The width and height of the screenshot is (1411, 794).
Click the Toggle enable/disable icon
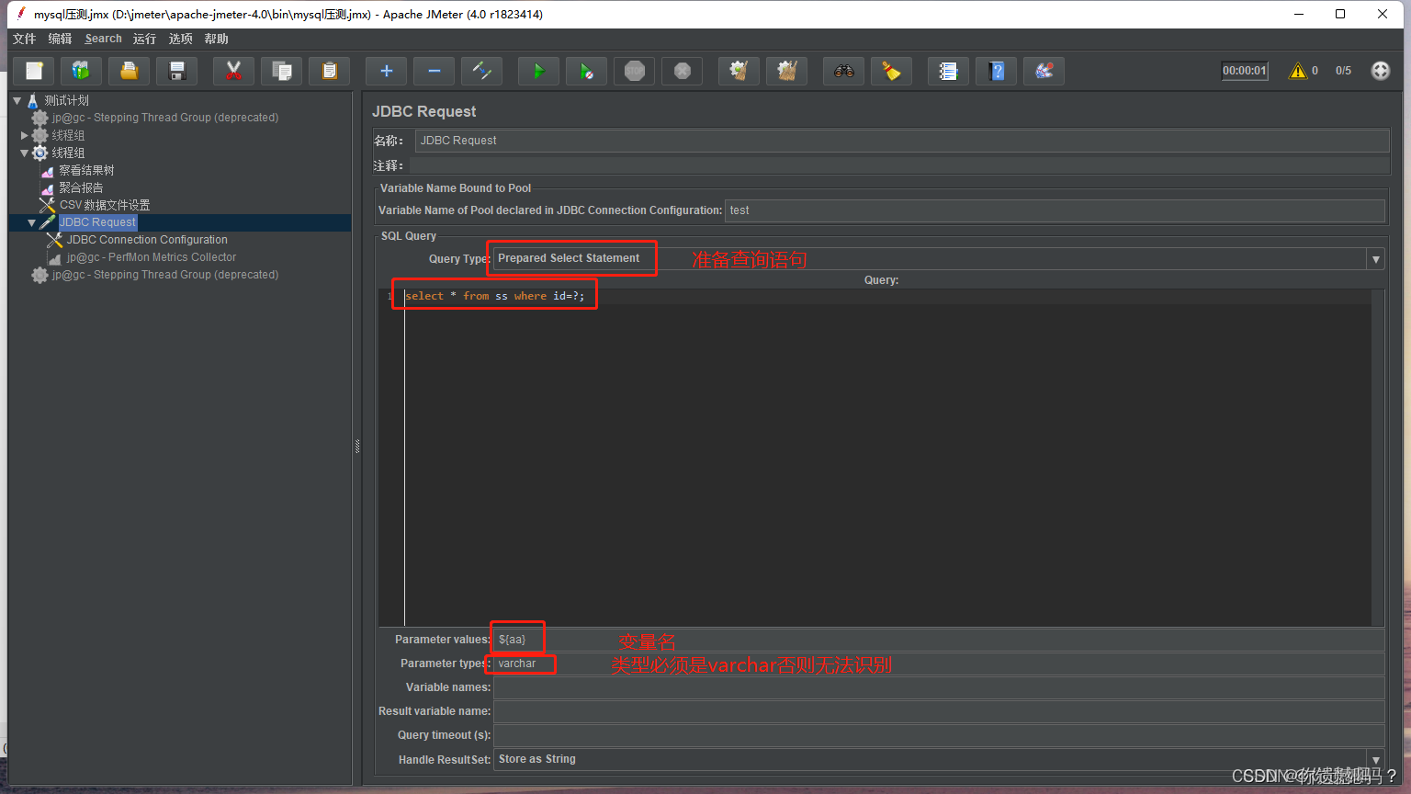coord(481,71)
